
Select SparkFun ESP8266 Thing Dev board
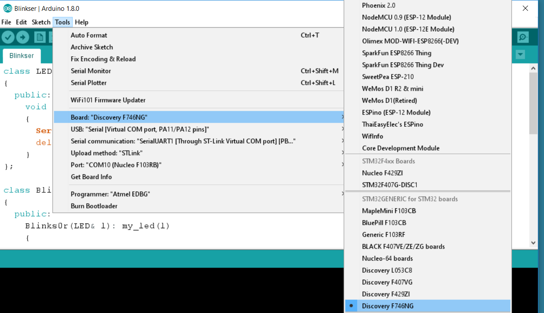coord(428,65)
